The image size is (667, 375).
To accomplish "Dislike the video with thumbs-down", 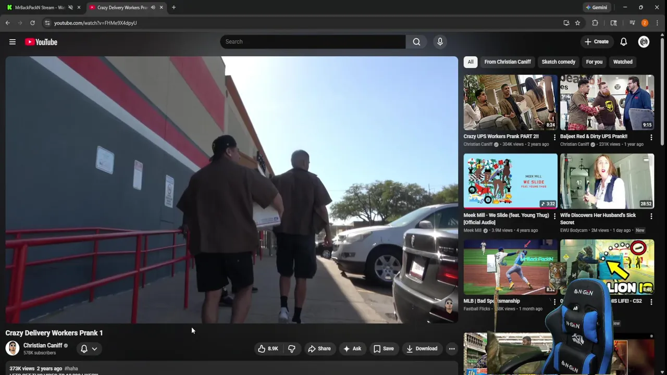I will coord(292,348).
